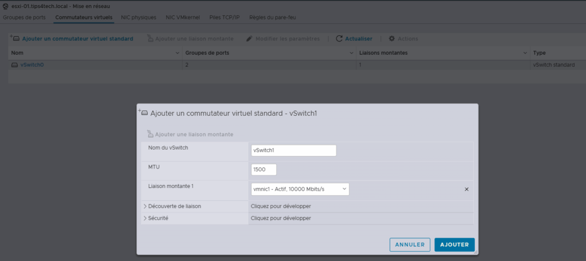Image resolution: width=586 pixels, height=261 pixels.
Task: Open the Nom column sort dropdown
Action: coord(177,53)
